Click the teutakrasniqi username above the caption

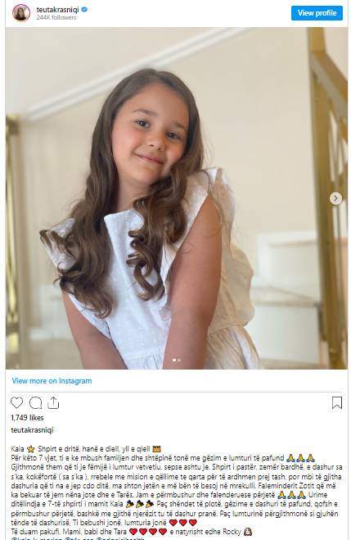[x=32, y=430]
